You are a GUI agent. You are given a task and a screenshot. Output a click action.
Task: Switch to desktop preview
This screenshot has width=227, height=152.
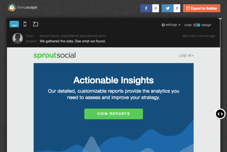point(14,24)
